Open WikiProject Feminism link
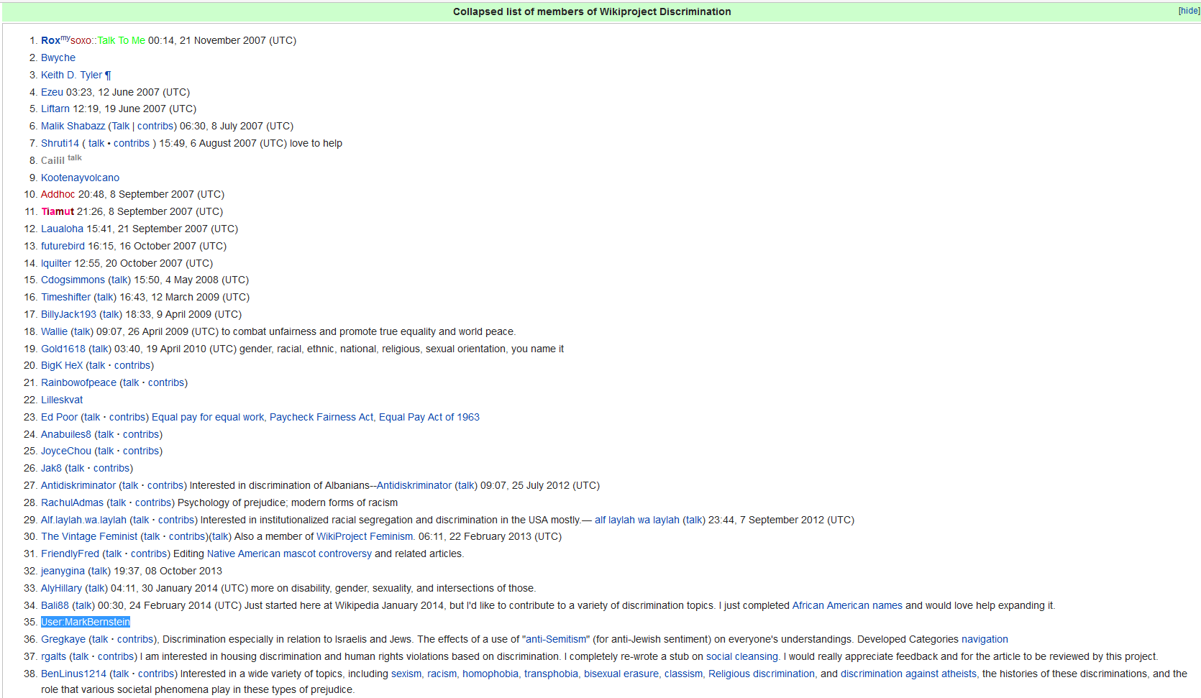The width and height of the screenshot is (1201, 698). 365,536
